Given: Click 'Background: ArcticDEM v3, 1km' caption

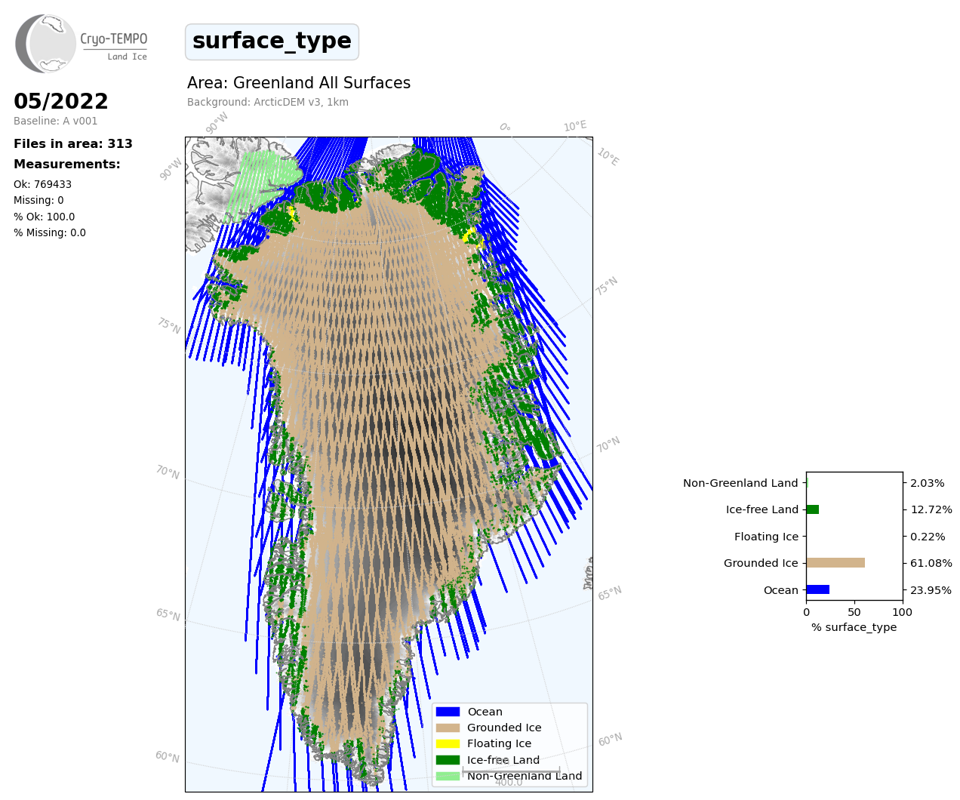Looking at the screenshot, I should pos(268,102).
